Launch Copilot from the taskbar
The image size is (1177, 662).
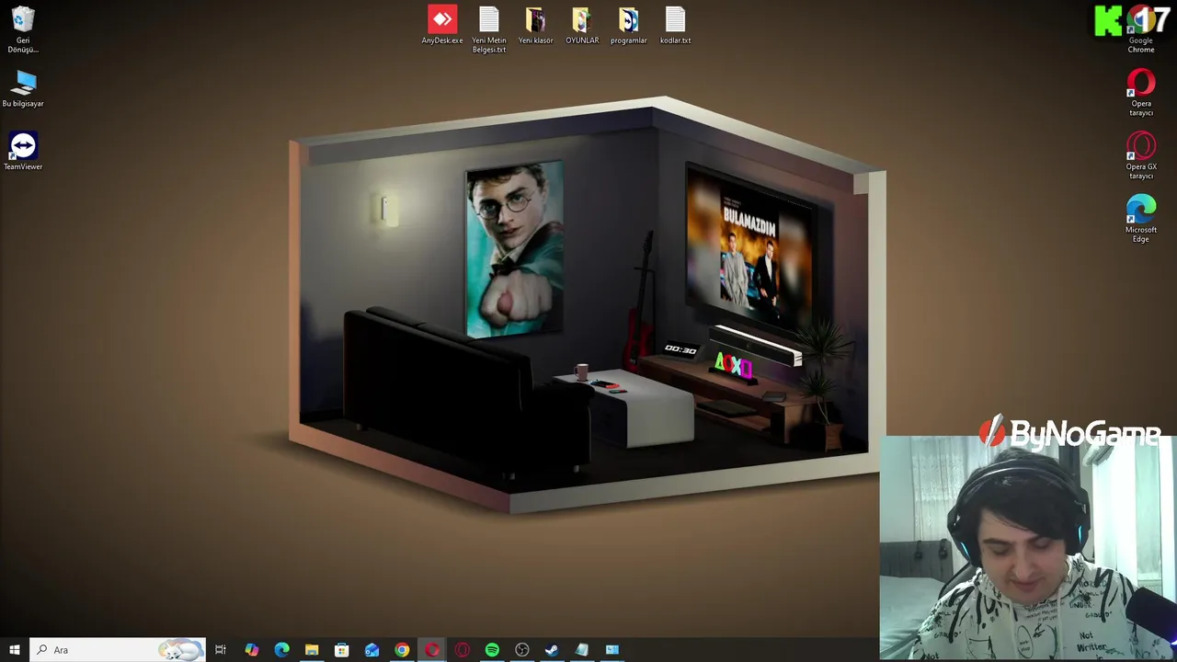pos(251,650)
